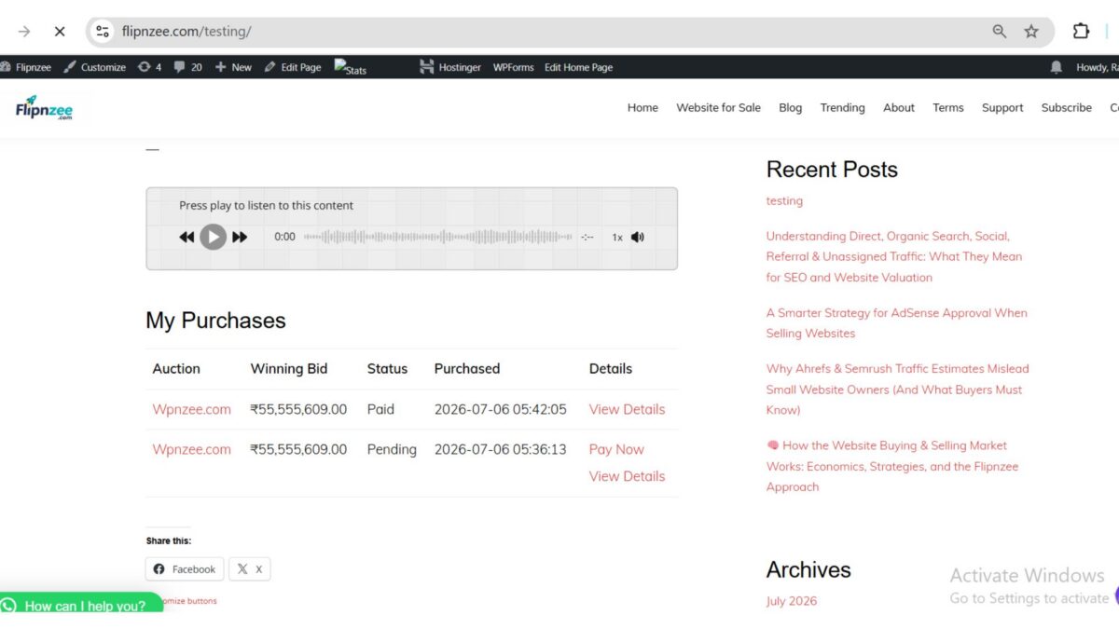
Task: Open post How the Website Buying & Selling Market Works
Action: 891,466
